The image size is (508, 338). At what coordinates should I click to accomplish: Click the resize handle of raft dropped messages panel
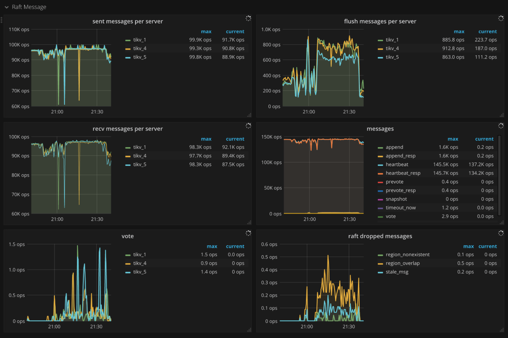click(502, 330)
